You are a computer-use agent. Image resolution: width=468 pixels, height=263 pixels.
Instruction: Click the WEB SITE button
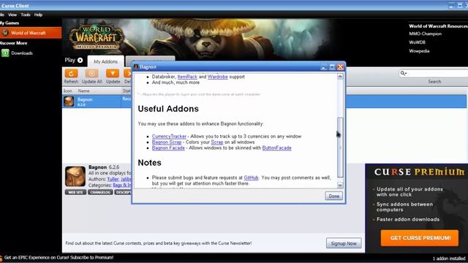(x=75, y=192)
